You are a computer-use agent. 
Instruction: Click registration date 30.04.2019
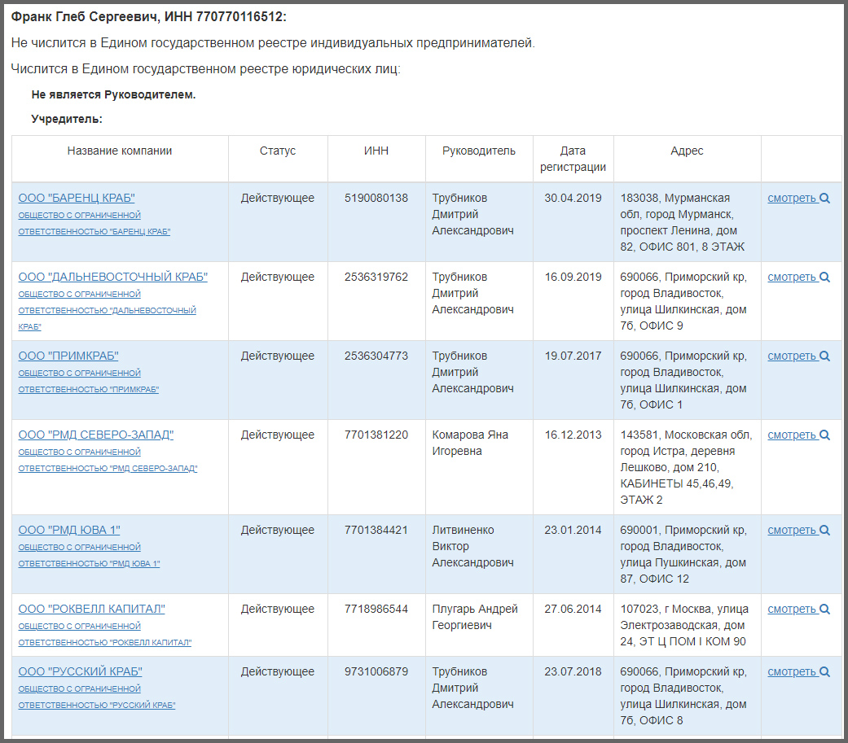tap(573, 198)
